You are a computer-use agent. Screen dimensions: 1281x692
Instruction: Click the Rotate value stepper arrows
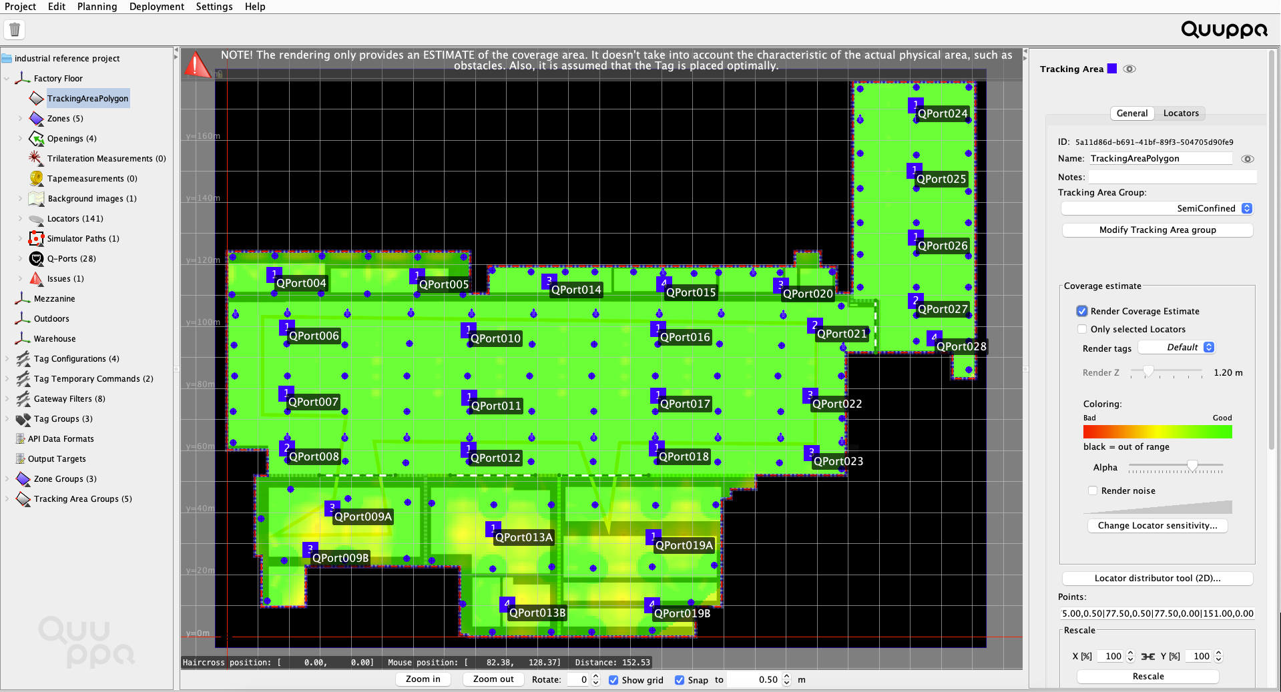tap(595, 679)
